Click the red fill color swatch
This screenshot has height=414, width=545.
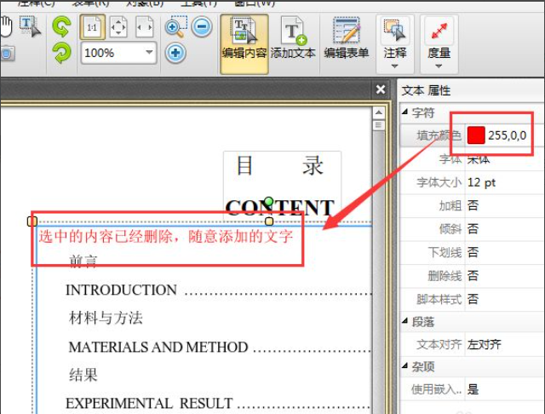tap(476, 135)
